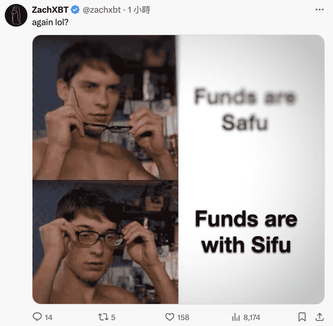
Task: Click the retweet arrows icon
Action: pyautogui.click(x=103, y=317)
